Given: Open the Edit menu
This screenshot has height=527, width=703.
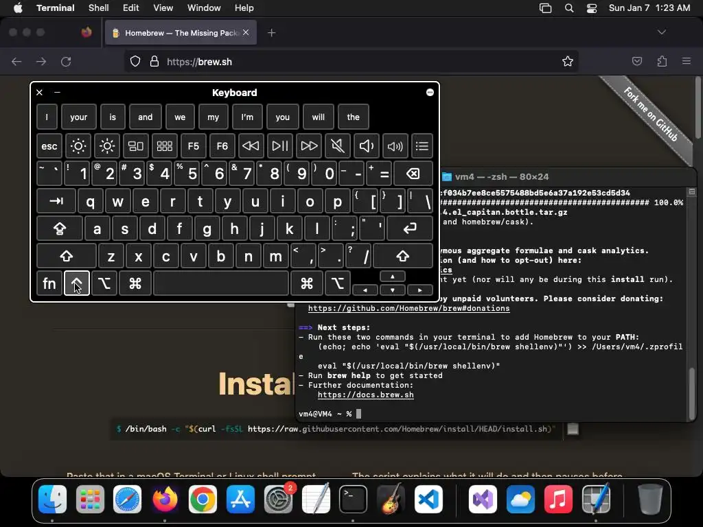Looking at the screenshot, I should [131, 8].
